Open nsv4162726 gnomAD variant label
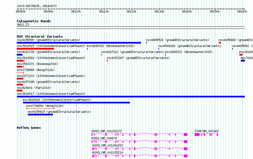Screen dimensions: 253x159 coord(49,52)
